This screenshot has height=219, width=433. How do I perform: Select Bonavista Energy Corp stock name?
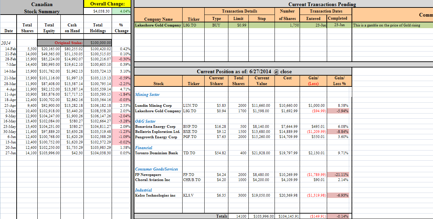[x=155, y=126]
